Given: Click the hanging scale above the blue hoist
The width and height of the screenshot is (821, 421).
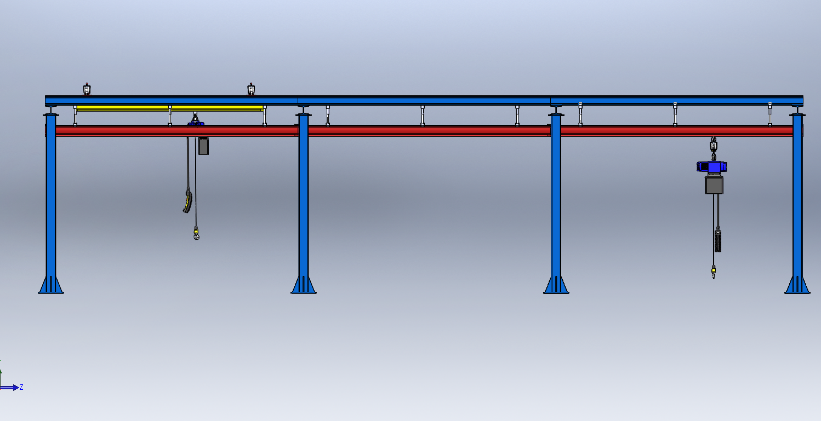Looking at the screenshot, I should pos(714,146).
